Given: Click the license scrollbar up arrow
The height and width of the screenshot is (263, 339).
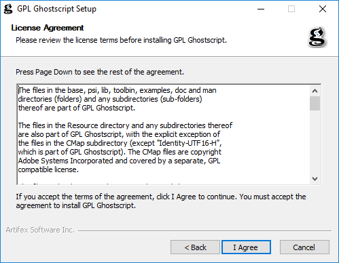Looking at the screenshot, I should [315, 91].
